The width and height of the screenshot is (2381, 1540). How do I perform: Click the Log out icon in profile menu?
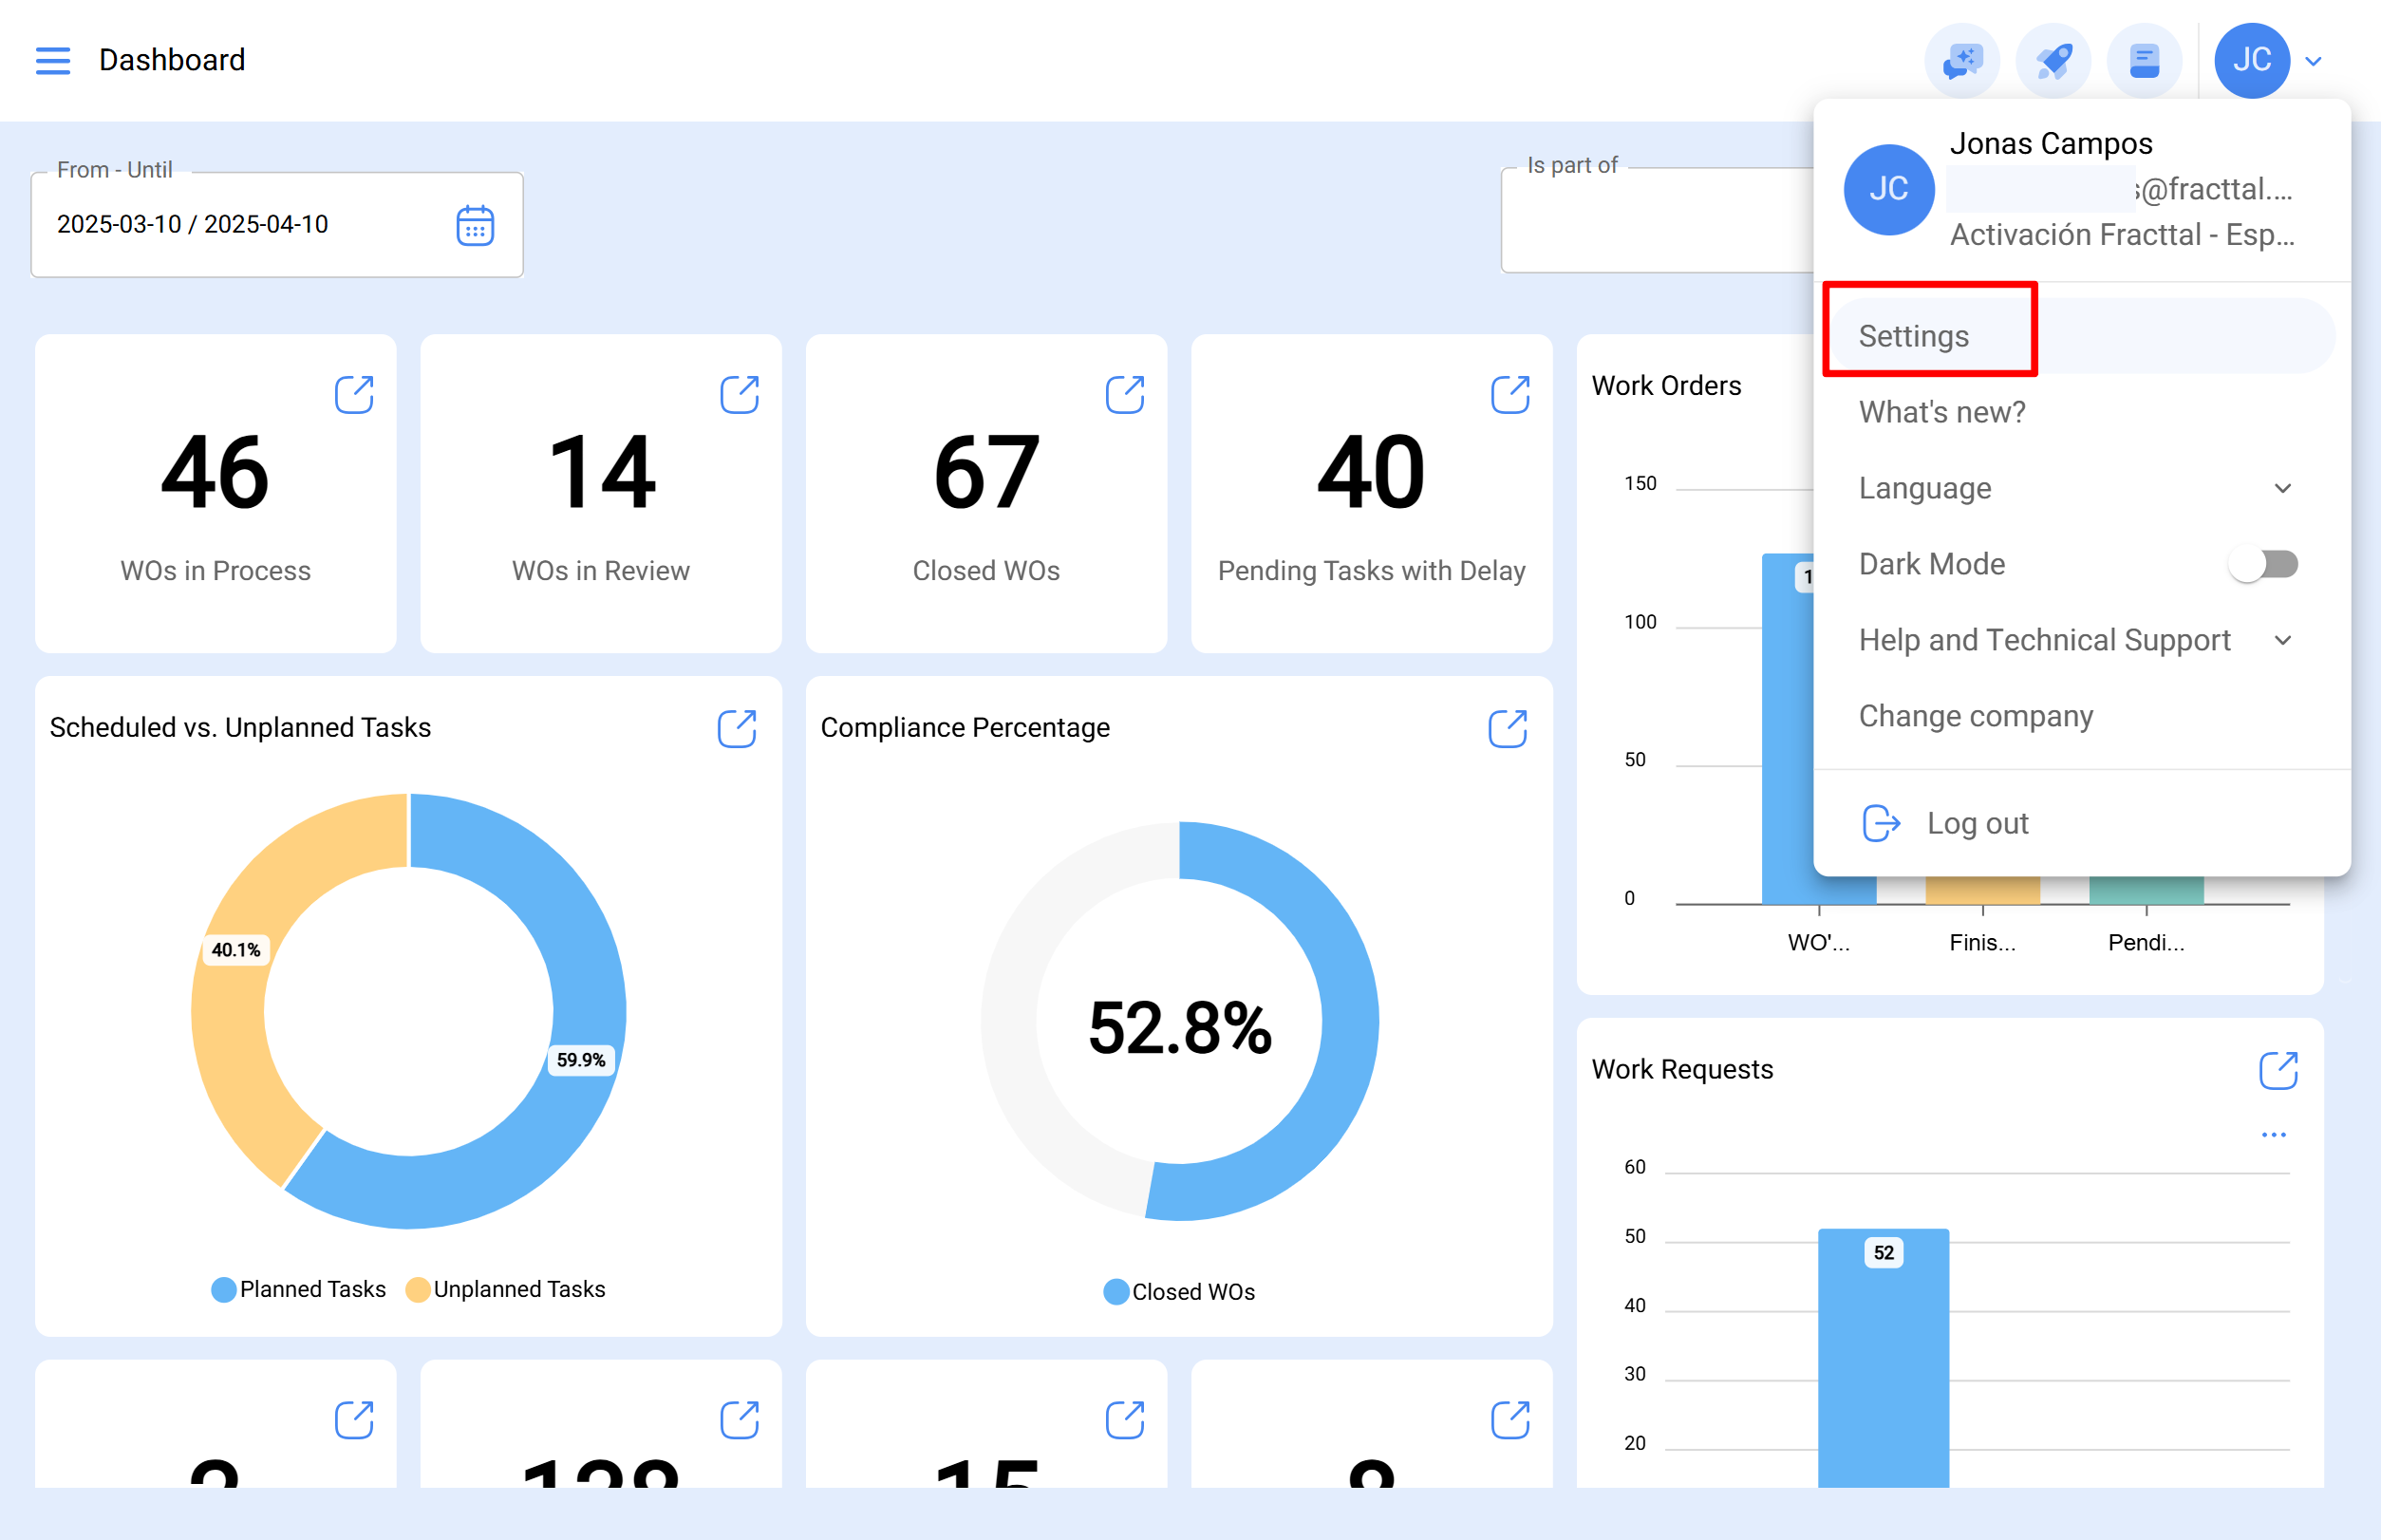tap(1882, 823)
